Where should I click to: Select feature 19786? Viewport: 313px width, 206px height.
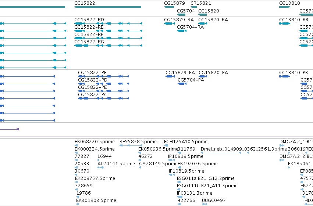coord(83,193)
